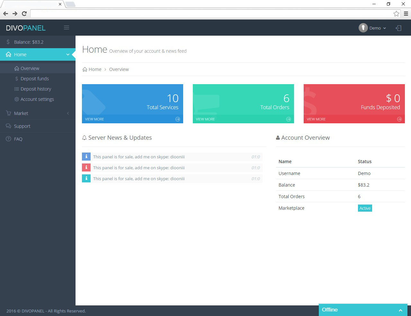
Task: Open the Demo user dropdown
Action: click(372, 28)
